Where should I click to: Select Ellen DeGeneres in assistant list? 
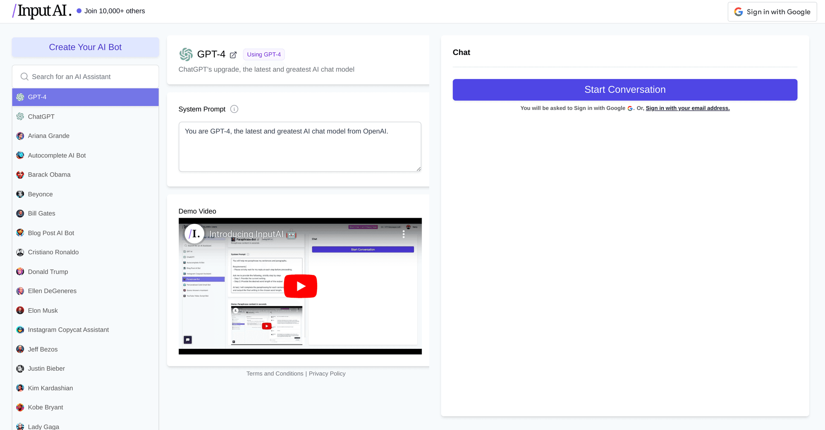(86, 291)
